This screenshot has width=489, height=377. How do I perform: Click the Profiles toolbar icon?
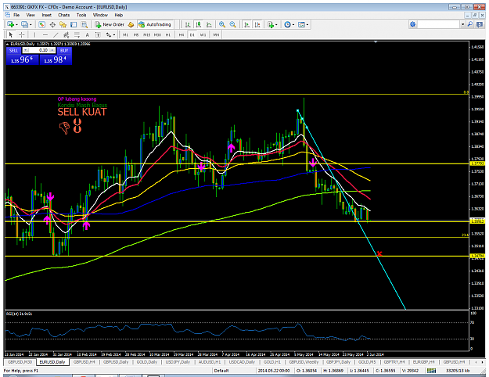click(24, 24)
